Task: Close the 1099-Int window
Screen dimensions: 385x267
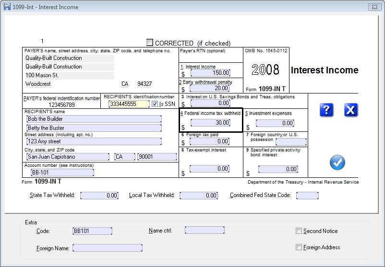Action: pos(375,7)
